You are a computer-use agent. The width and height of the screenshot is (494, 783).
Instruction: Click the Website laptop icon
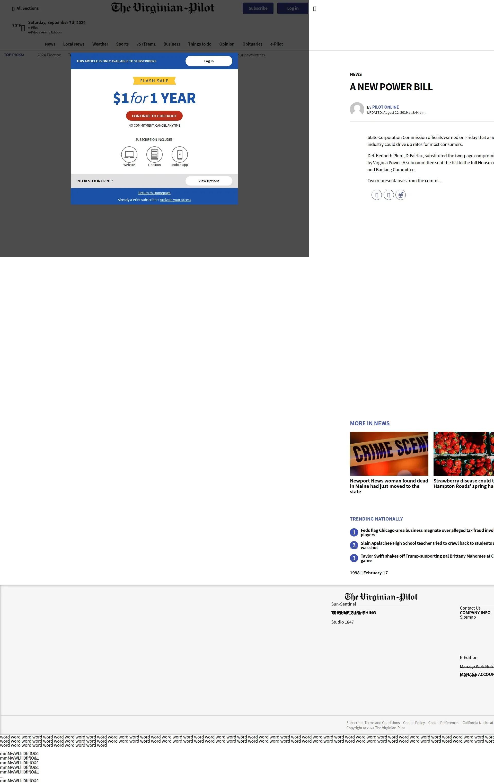coord(129,154)
